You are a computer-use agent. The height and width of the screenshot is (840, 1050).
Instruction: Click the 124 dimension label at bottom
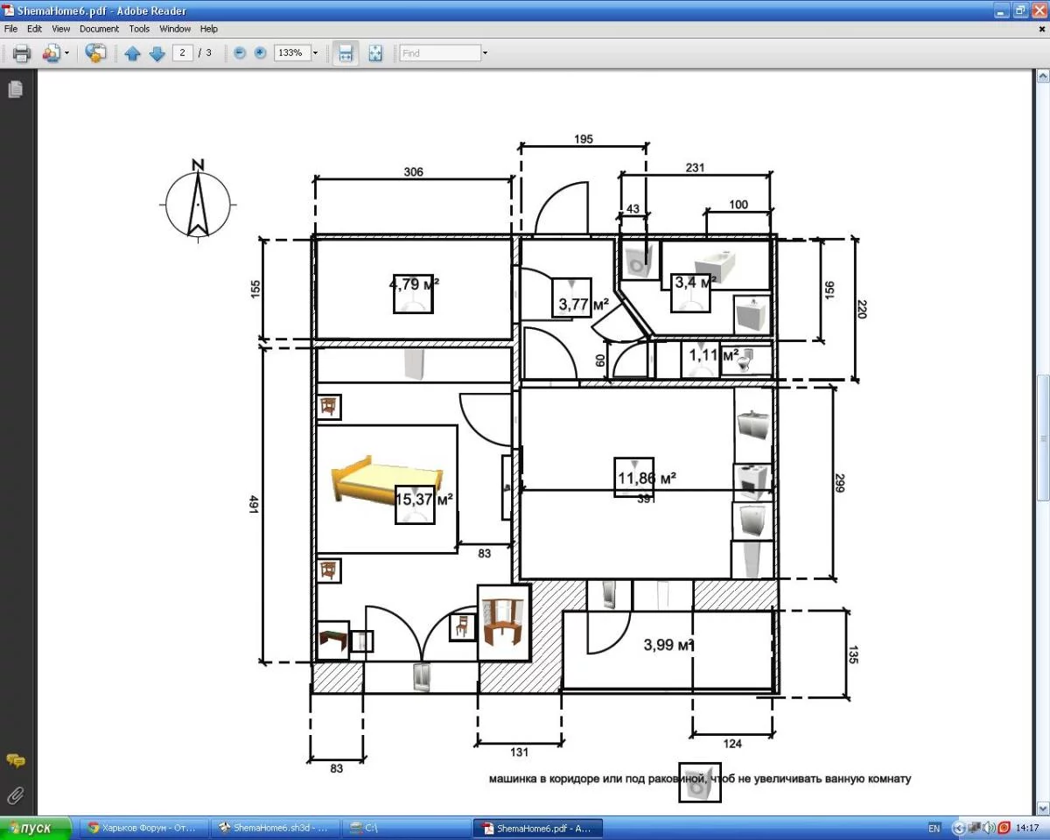click(732, 744)
